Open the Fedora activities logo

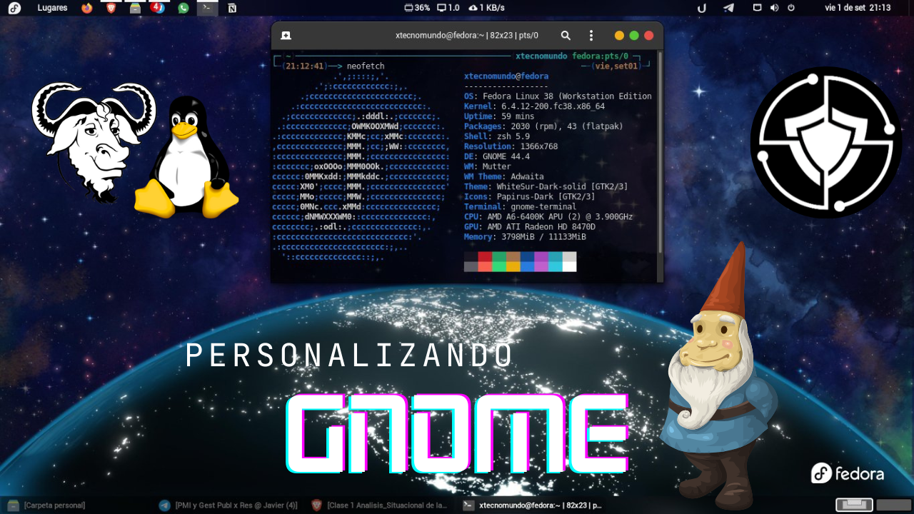coord(14,8)
